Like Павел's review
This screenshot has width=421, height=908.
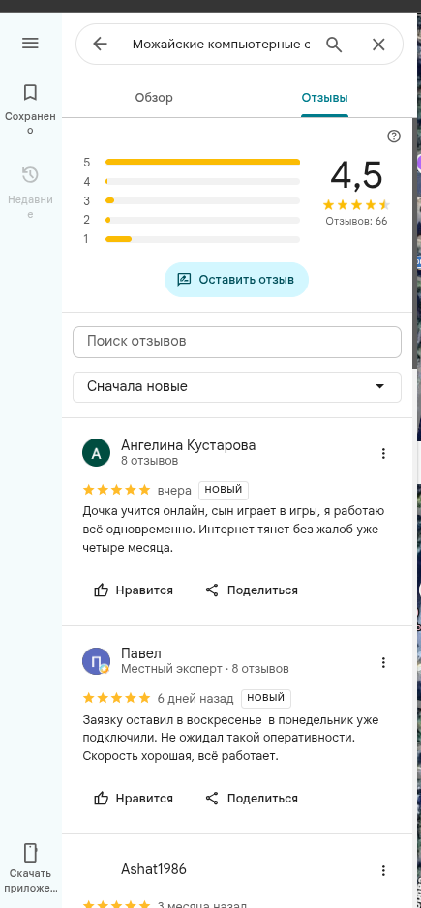[134, 799]
